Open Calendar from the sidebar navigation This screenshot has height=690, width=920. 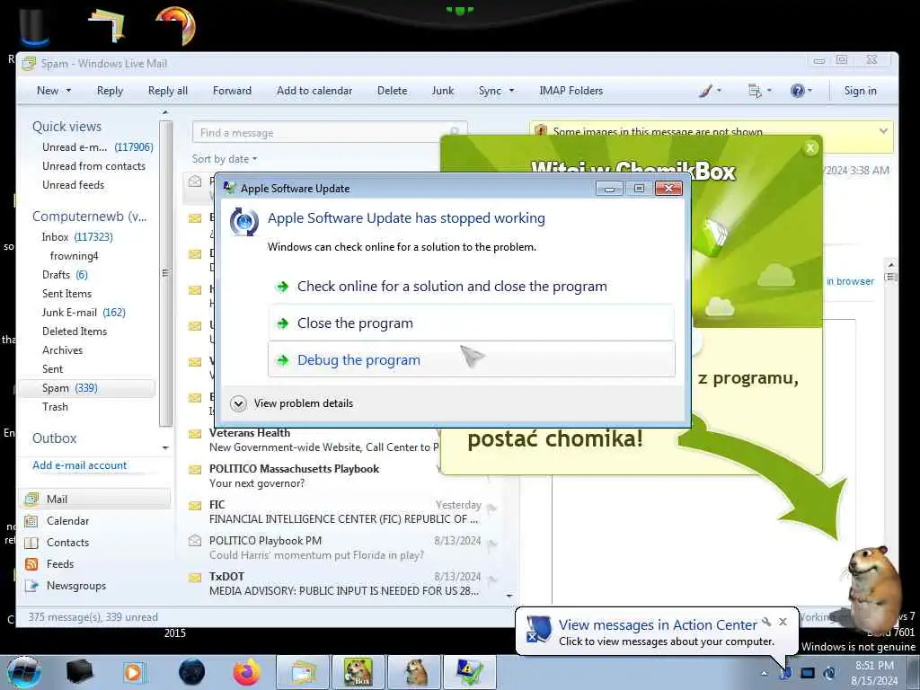[67, 521]
